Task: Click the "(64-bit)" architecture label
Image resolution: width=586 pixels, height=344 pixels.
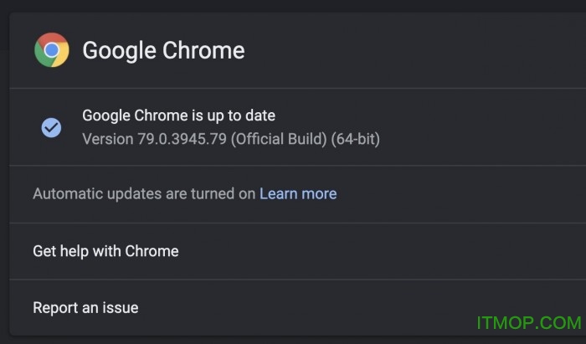Action: [356, 139]
